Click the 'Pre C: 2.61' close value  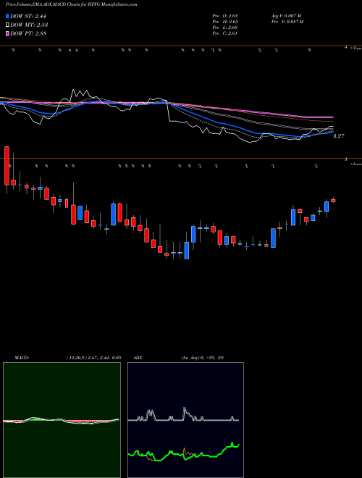225,33
